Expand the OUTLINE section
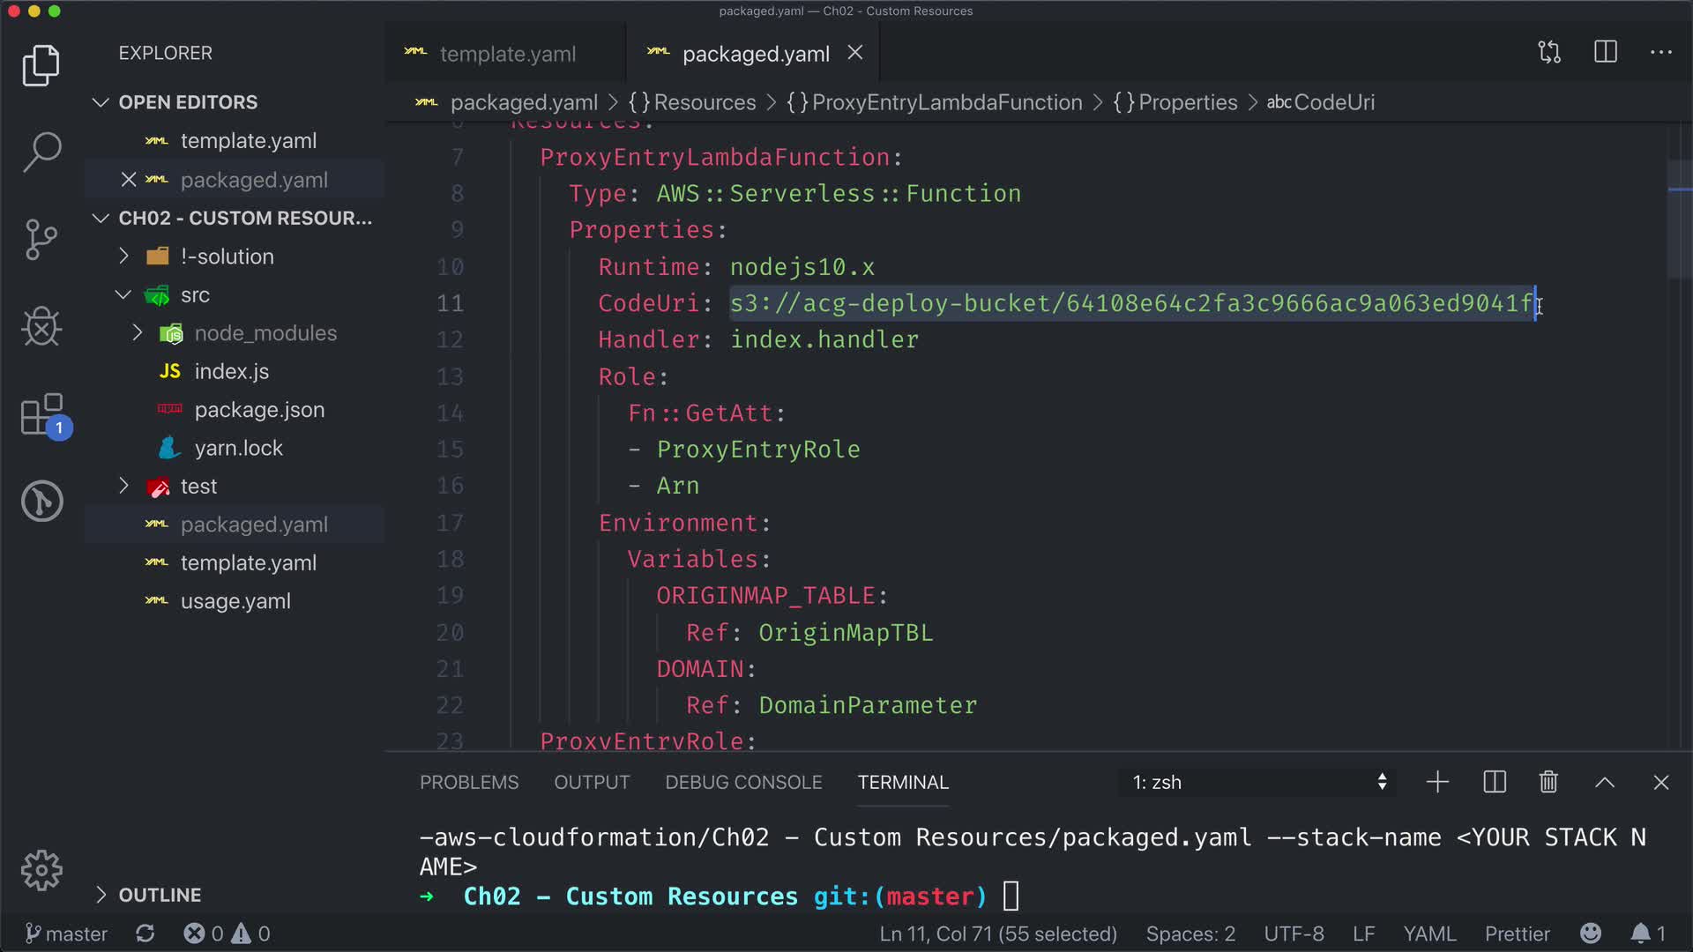This screenshot has height=952, width=1693. tap(160, 895)
